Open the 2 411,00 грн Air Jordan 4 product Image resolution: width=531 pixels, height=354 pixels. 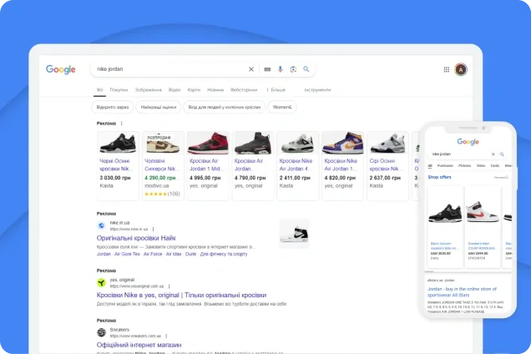tap(298, 165)
